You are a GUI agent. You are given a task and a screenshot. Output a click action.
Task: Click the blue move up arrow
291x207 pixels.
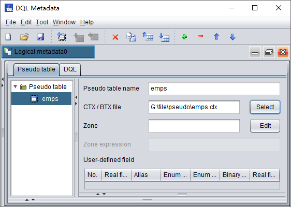pyautogui.click(x=216, y=37)
